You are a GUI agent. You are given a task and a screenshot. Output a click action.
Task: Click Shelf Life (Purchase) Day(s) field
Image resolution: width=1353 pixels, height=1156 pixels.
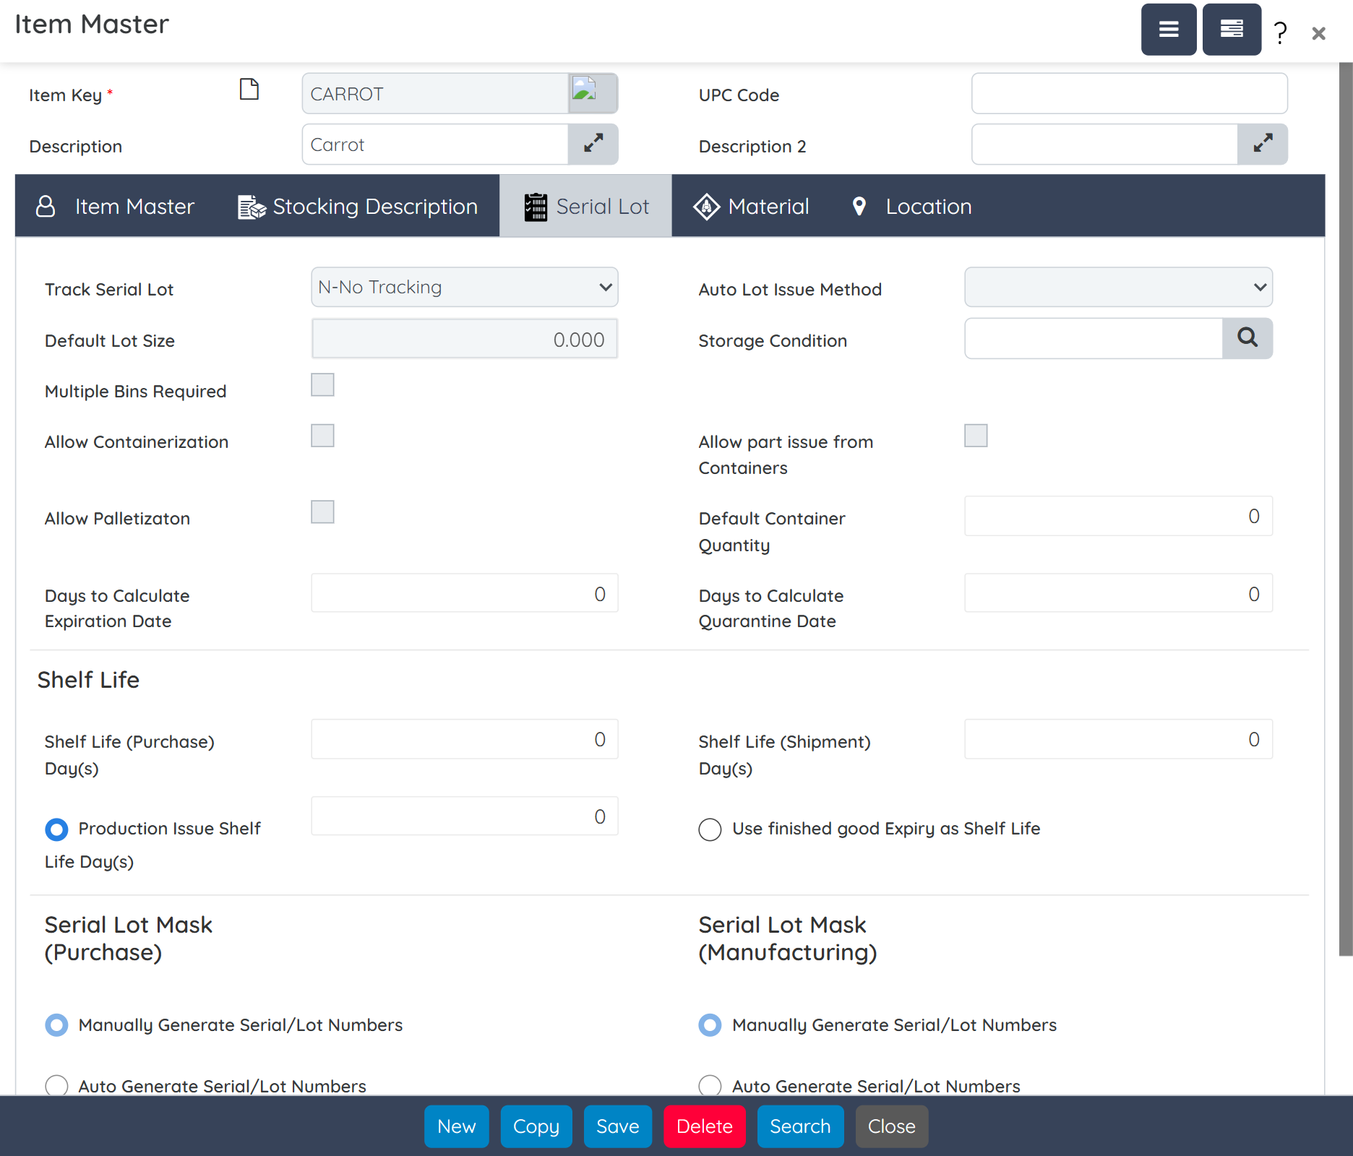coord(465,738)
